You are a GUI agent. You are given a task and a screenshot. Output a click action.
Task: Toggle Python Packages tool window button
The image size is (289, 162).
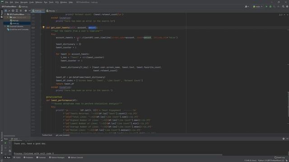pos(57,157)
